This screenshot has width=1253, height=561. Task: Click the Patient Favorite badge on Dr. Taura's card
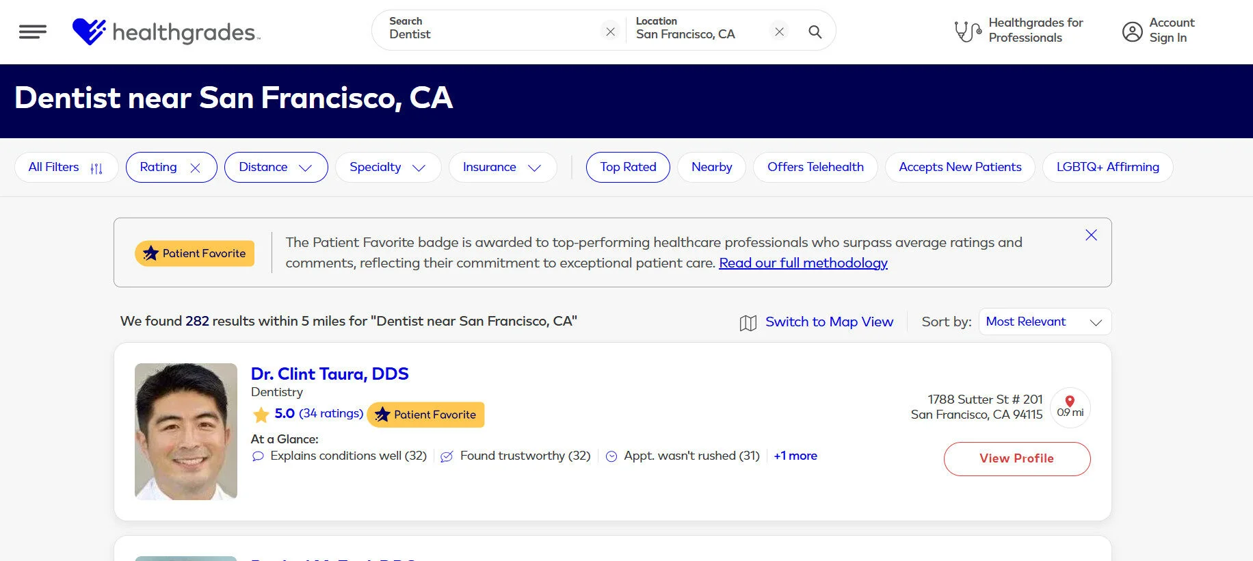[425, 415]
